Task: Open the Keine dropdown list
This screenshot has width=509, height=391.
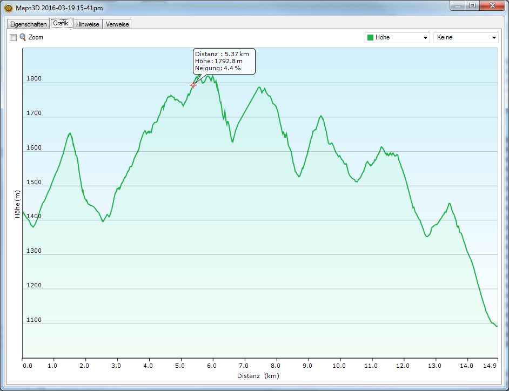Action: (x=494, y=38)
